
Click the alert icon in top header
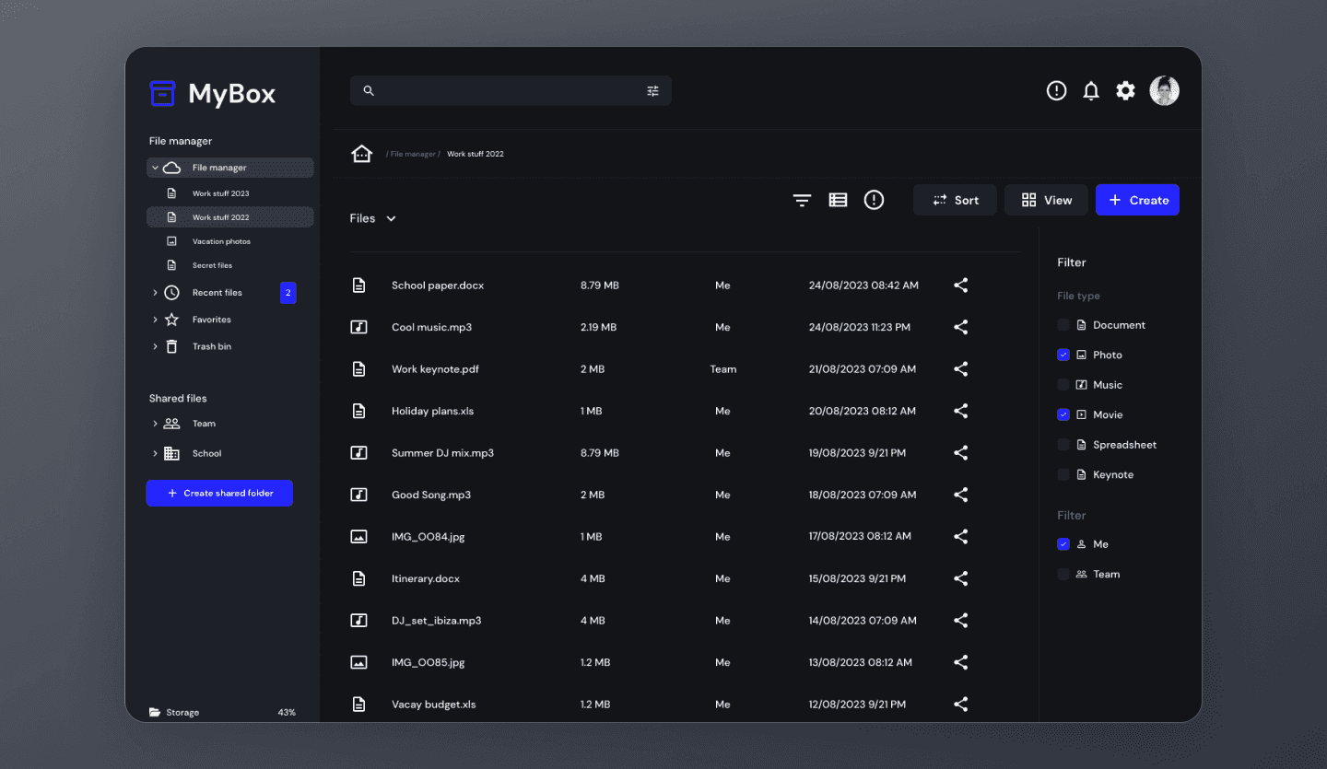tap(1057, 90)
